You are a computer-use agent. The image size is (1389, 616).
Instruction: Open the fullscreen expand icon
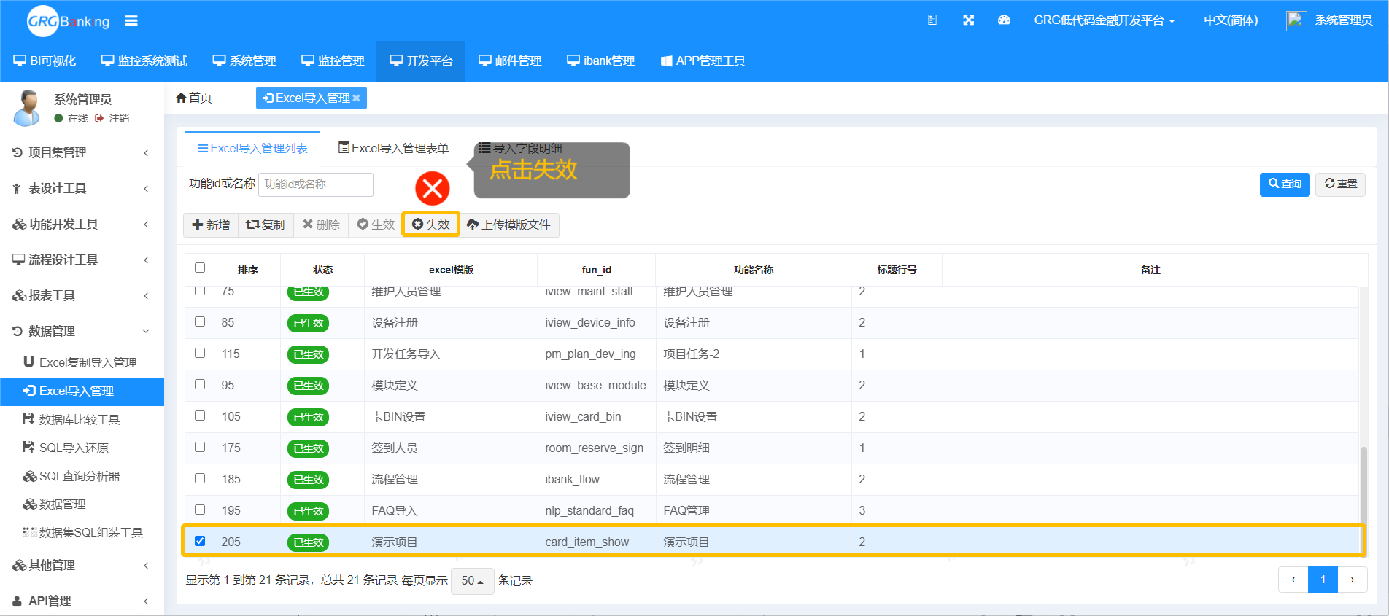(x=968, y=20)
